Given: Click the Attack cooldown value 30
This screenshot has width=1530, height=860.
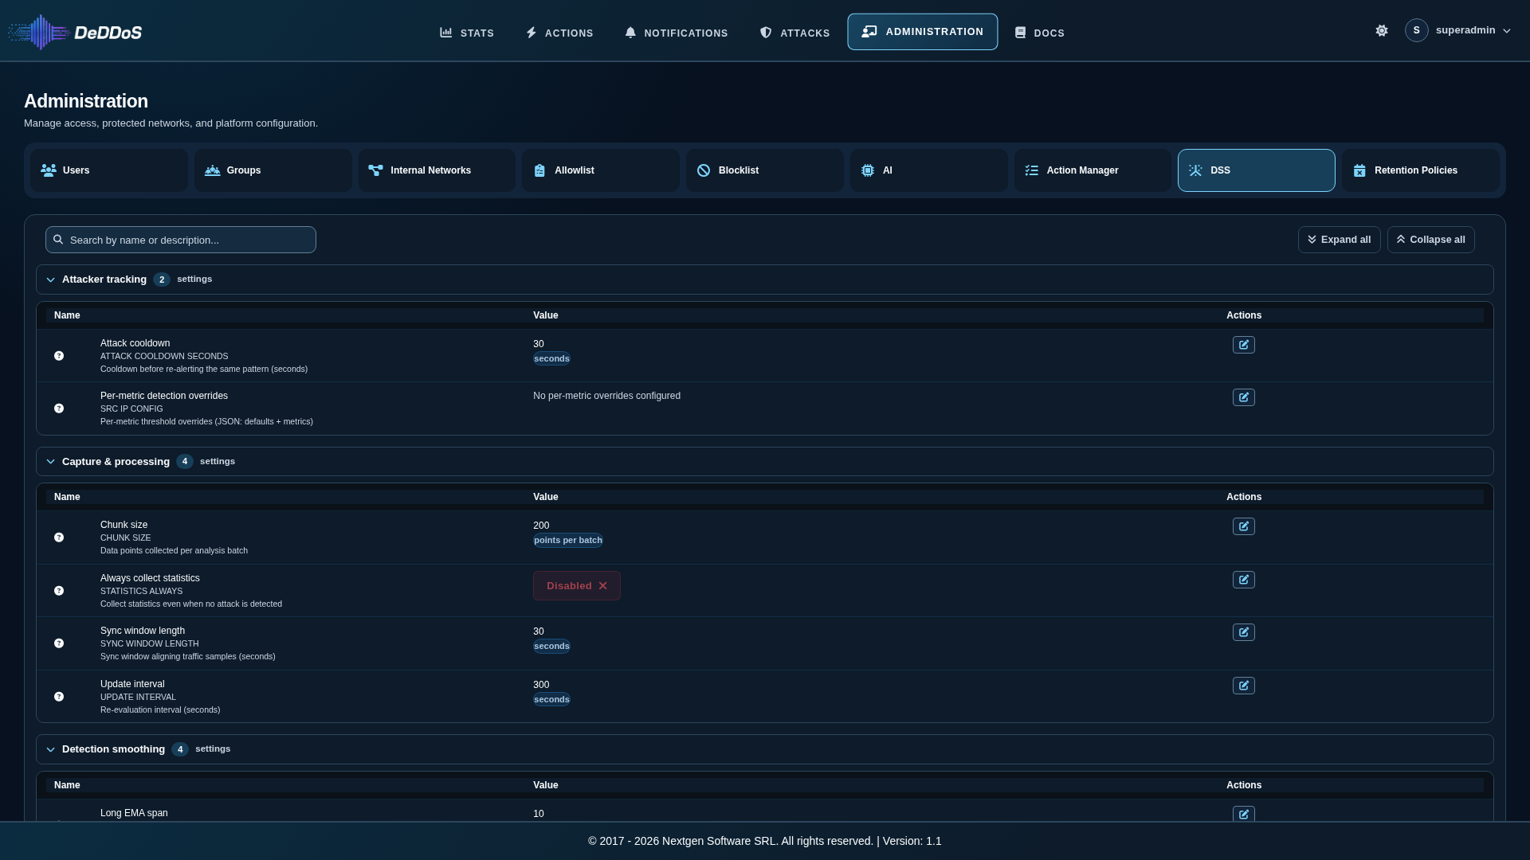Looking at the screenshot, I should [539, 344].
